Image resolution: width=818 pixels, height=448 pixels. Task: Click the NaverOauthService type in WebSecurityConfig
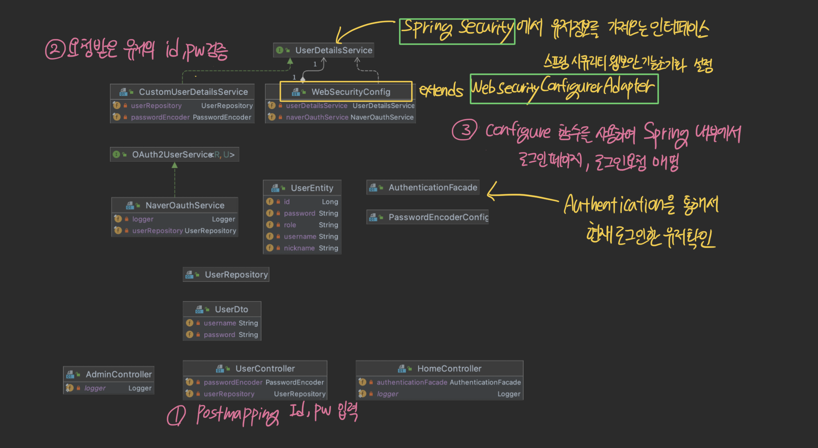coord(382,117)
